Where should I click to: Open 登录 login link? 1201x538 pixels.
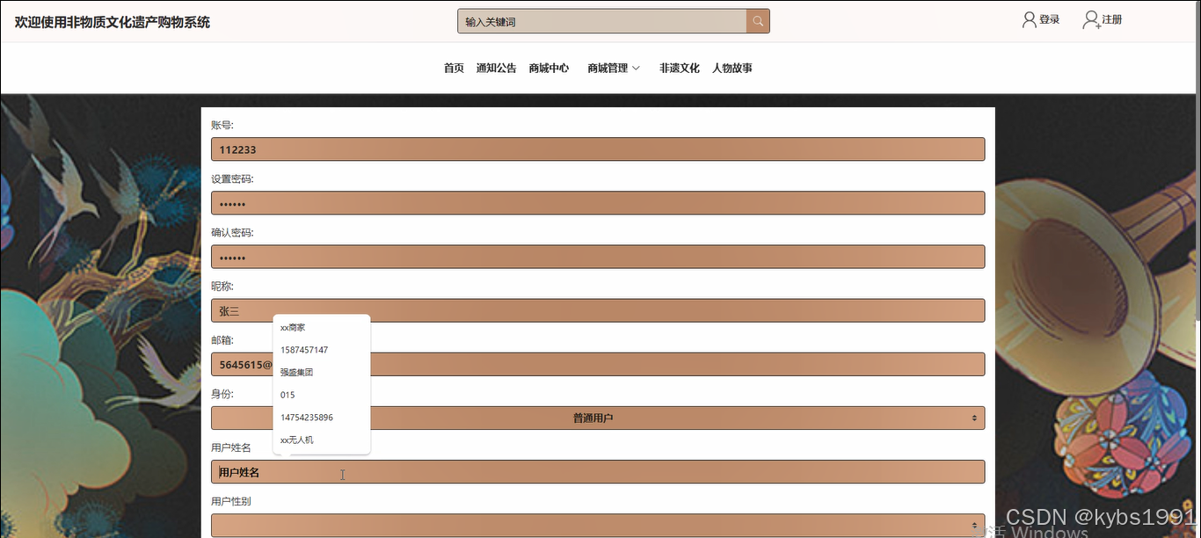(x=1049, y=19)
